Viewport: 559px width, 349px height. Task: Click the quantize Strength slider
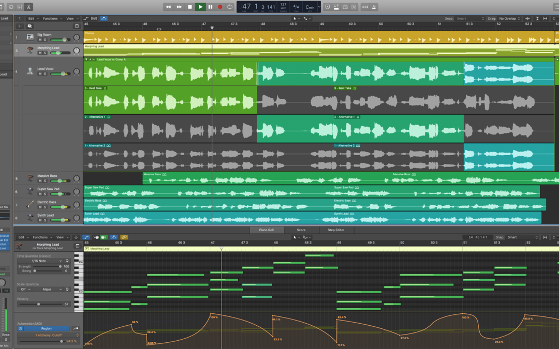click(x=48, y=266)
